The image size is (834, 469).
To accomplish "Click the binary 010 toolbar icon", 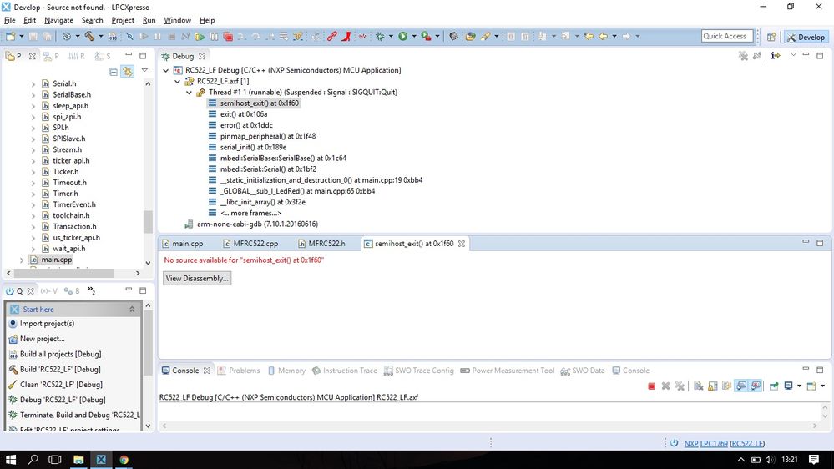I will point(113,36).
